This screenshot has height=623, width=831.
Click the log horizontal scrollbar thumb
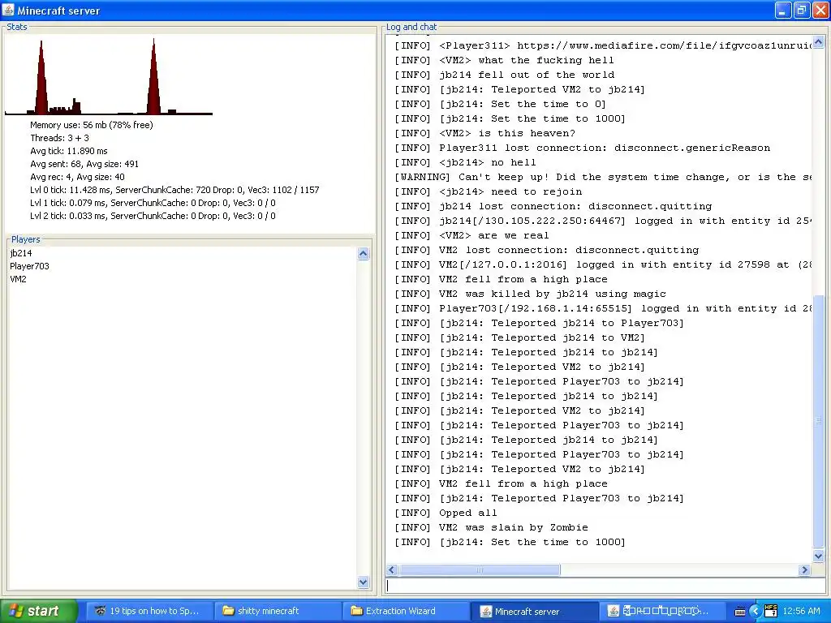(x=479, y=570)
